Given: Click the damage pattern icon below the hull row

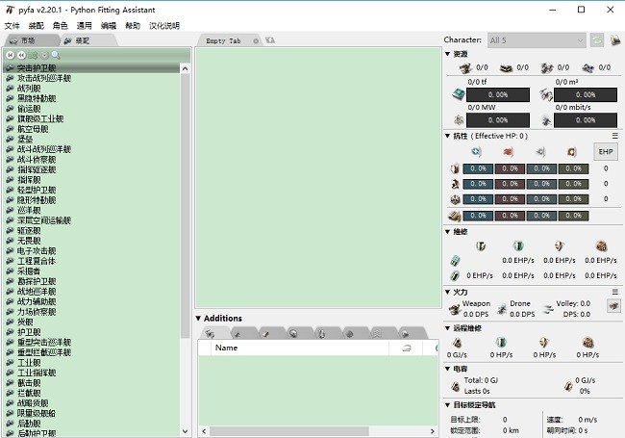Looking at the screenshot, I should point(455,216).
